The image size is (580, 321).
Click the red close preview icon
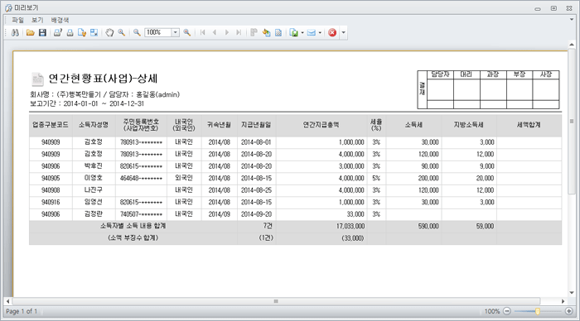pyautogui.click(x=332, y=32)
